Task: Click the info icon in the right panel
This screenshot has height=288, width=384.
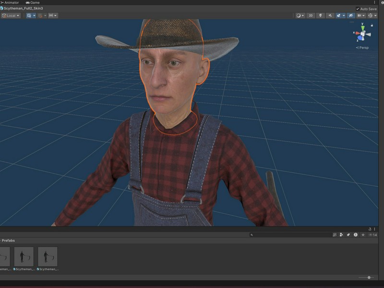Action: [382, 3]
